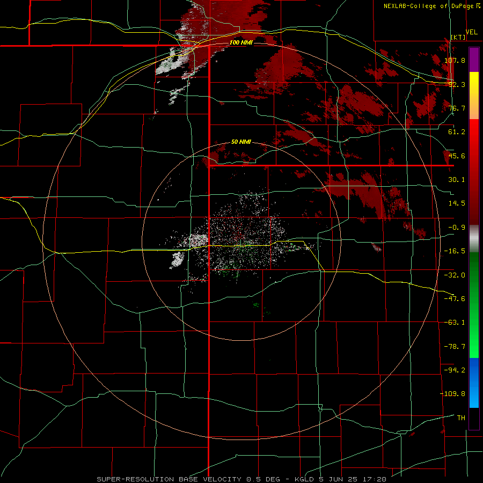
Task: Click the yellow segment of velocity color bar
Action: click(x=474, y=96)
